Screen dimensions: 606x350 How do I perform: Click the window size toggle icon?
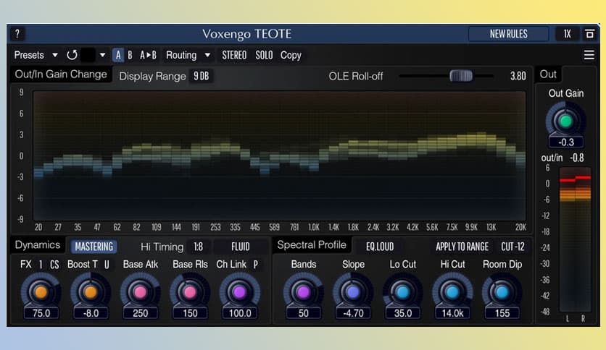point(589,34)
